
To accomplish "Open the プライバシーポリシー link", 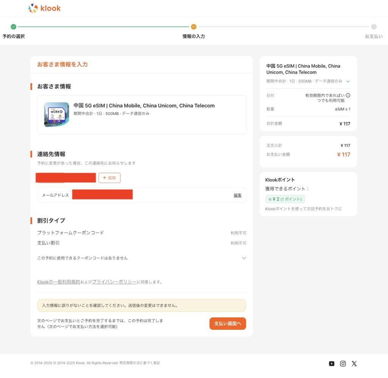I will (114, 282).
